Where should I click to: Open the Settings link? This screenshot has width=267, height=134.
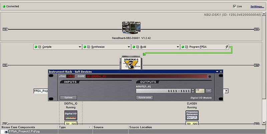(257, 6)
